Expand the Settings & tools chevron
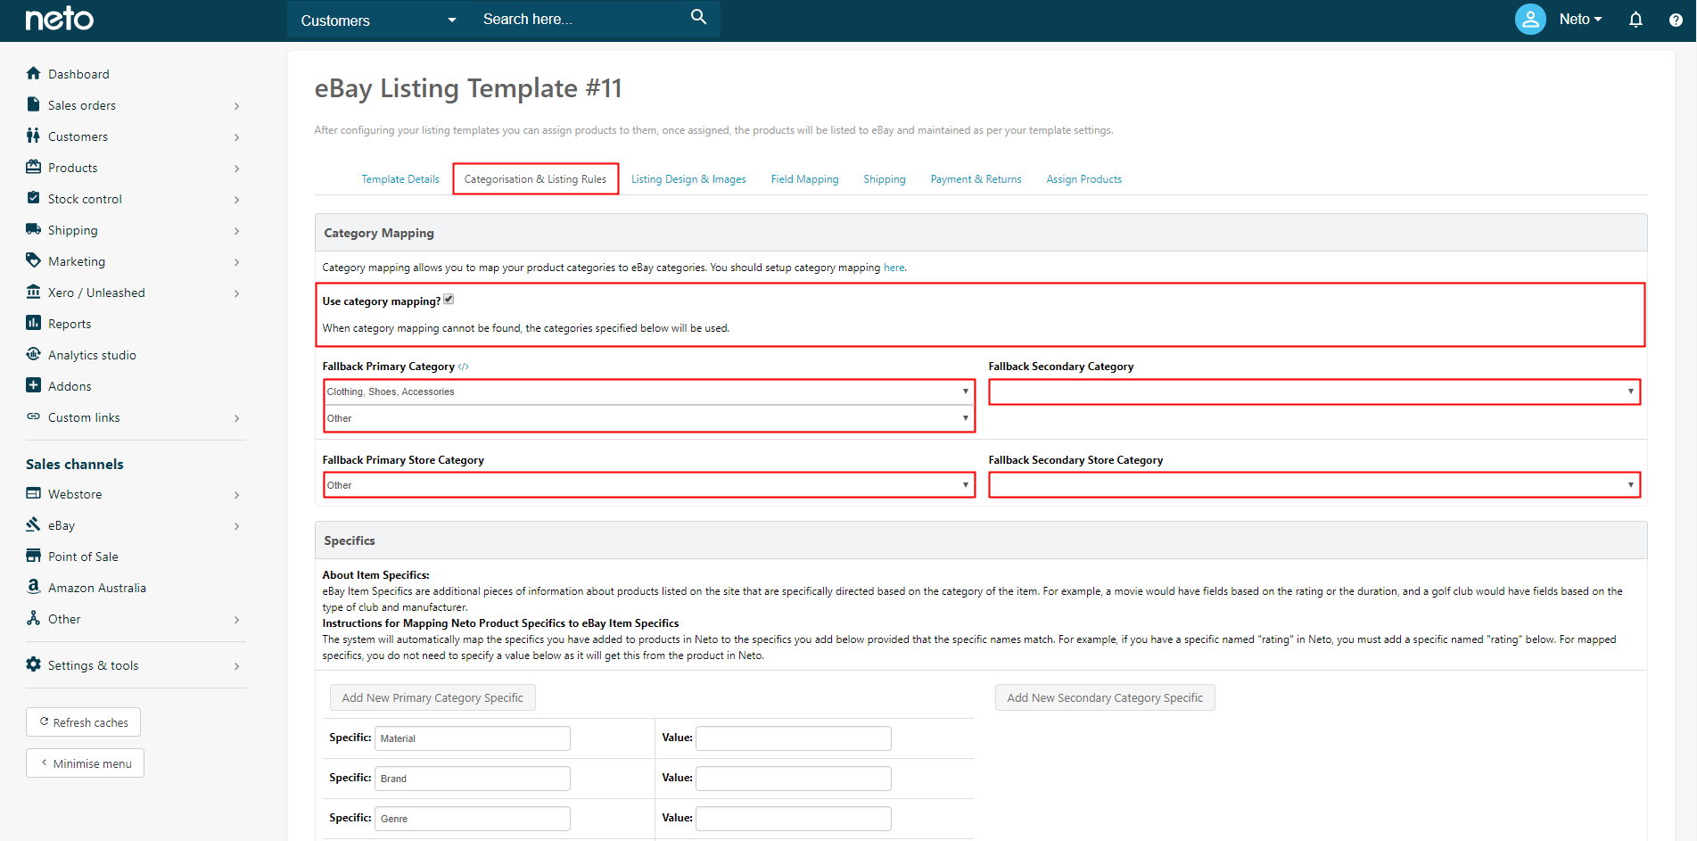The width and height of the screenshot is (1697, 841). point(236,666)
